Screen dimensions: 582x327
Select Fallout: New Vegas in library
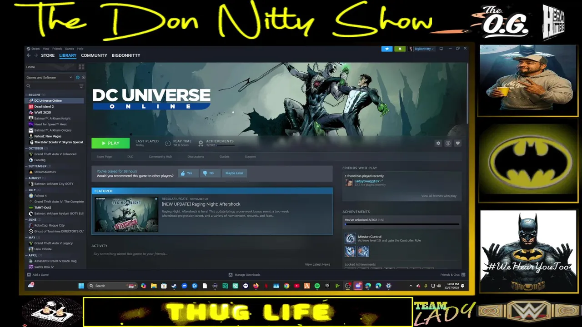48,136
